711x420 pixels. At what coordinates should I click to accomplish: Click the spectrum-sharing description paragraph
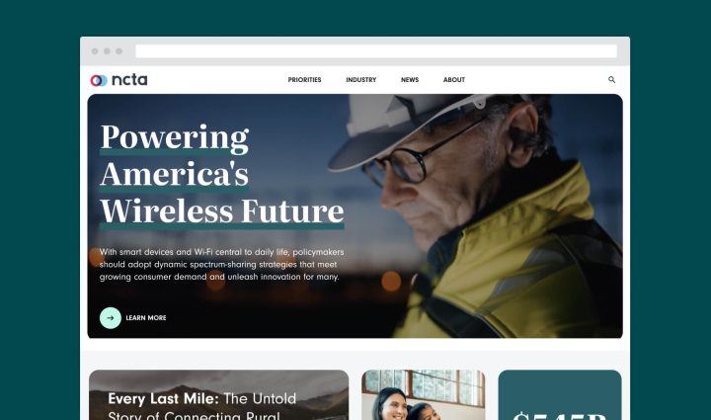click(222, 265)
